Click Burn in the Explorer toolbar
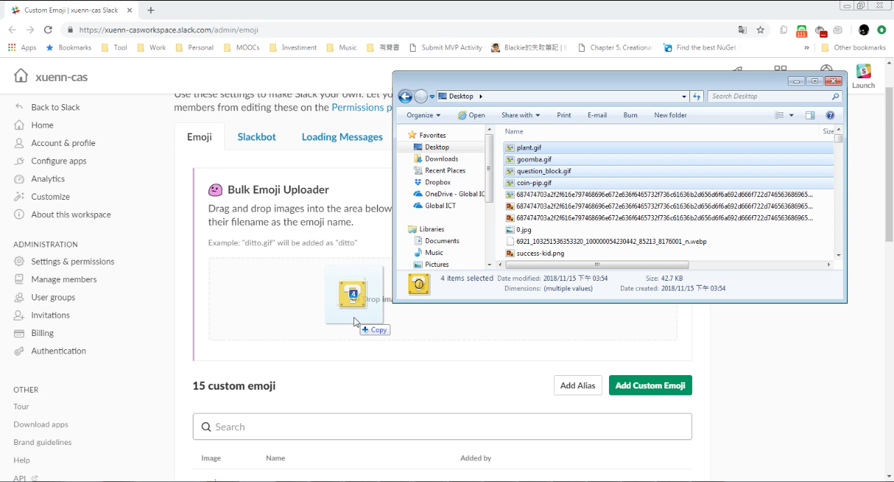Viewport: 894px width, 482px height. click(x=630, y=115)
